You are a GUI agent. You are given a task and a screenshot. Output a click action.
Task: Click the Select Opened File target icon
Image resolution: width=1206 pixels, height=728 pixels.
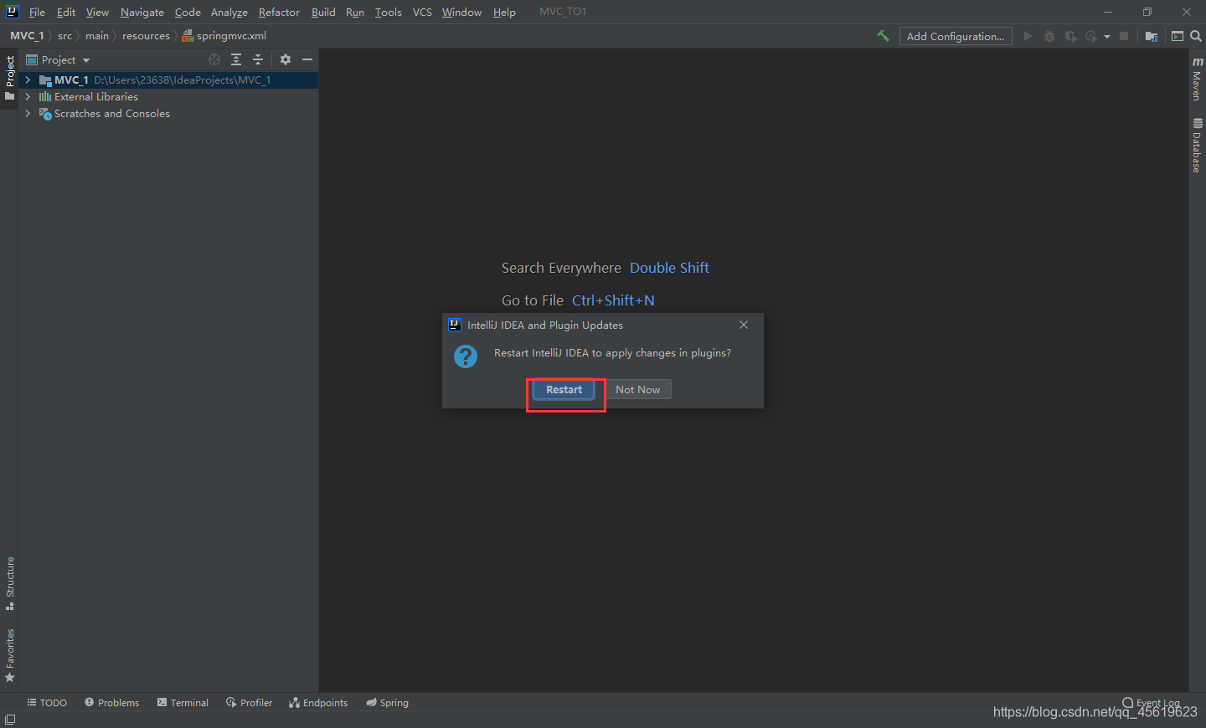(214, 59)
